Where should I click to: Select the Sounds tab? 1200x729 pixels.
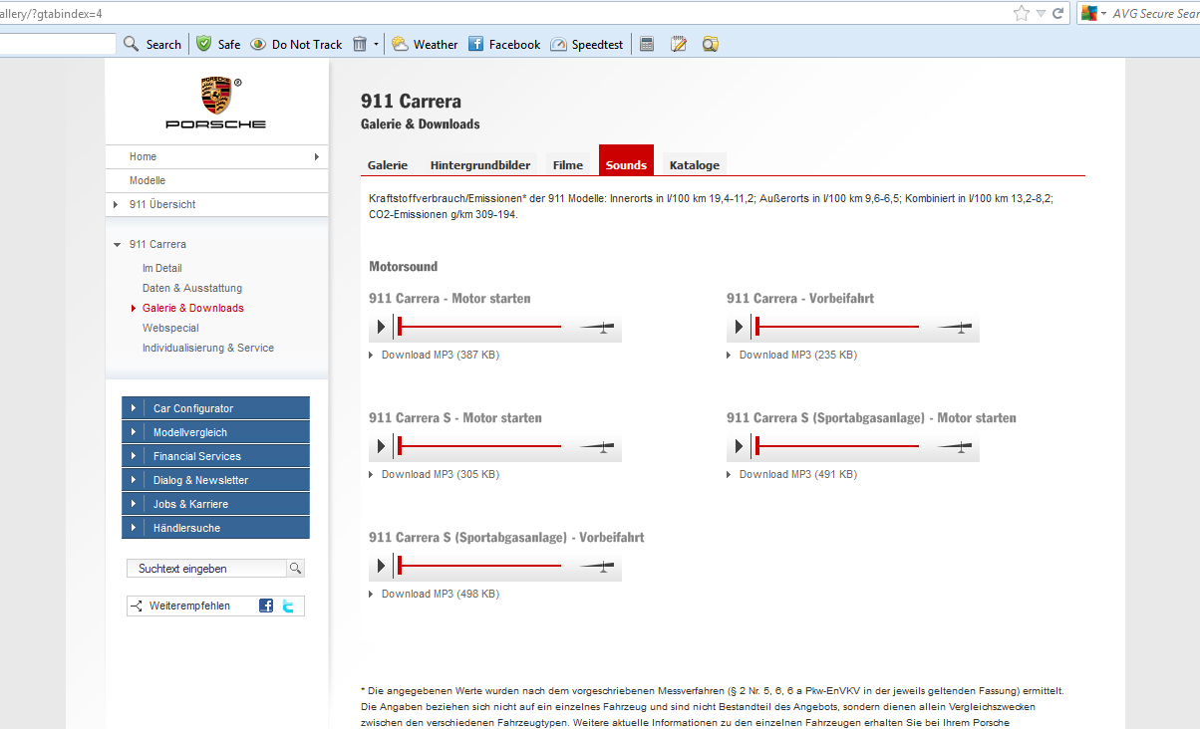(x=626, y=161)
